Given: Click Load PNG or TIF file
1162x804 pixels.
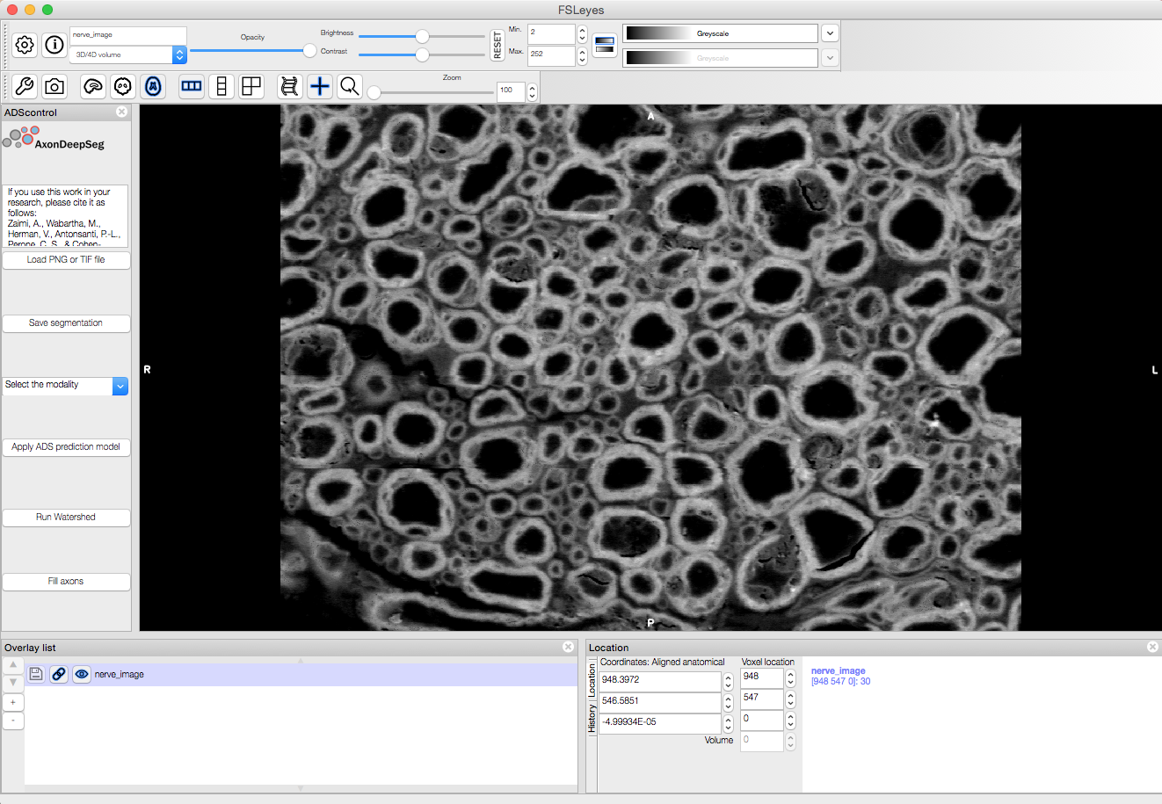Looking at the screenshot, I should pyautogui.click(x=66, y=260).
